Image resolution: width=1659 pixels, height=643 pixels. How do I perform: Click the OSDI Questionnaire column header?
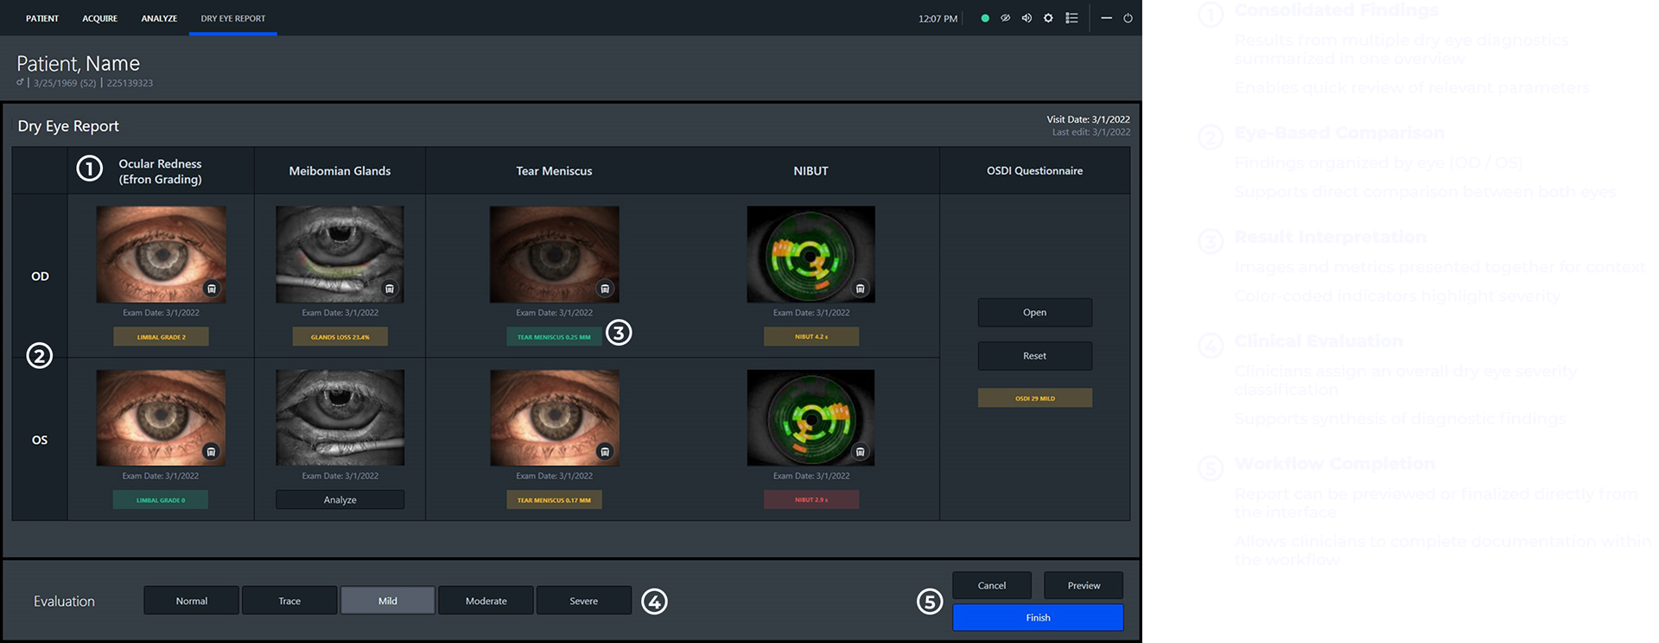pos(1034,171)
